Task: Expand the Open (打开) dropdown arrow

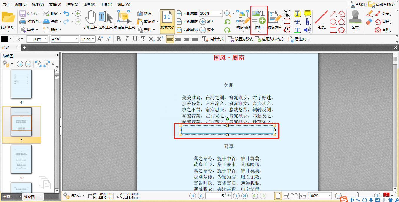Action: pos(8,31)
